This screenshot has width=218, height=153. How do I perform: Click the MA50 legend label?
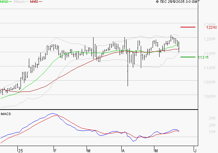34,2
